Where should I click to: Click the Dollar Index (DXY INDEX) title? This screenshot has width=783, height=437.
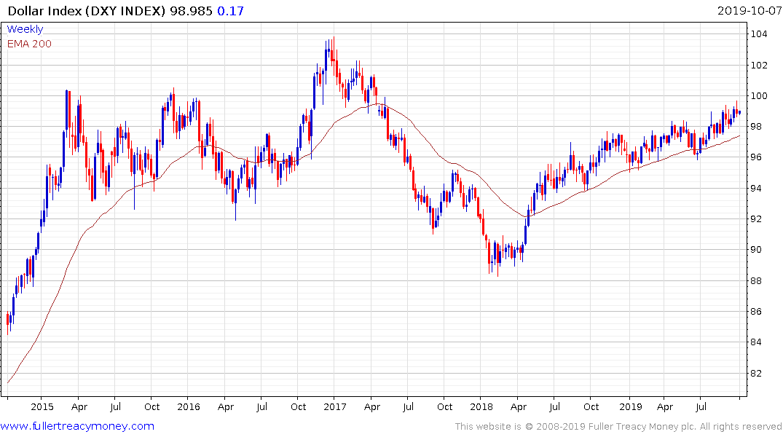(87, 11)
